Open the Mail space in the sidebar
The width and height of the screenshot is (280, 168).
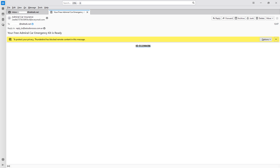tap(3, 3)
